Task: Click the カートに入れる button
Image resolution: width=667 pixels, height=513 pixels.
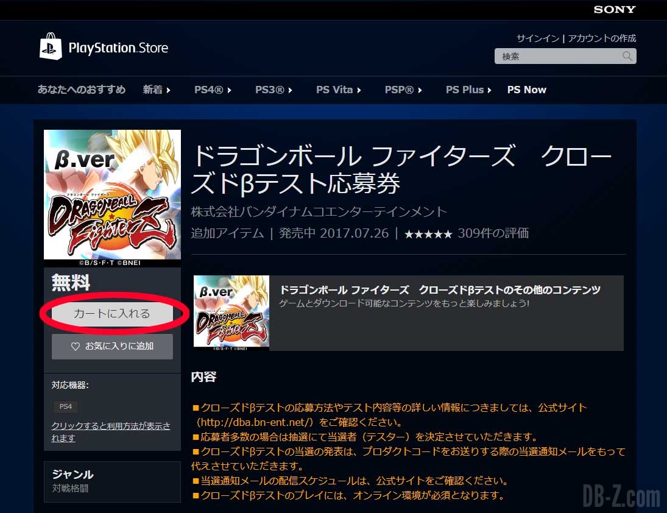Action: pos(112,314)
